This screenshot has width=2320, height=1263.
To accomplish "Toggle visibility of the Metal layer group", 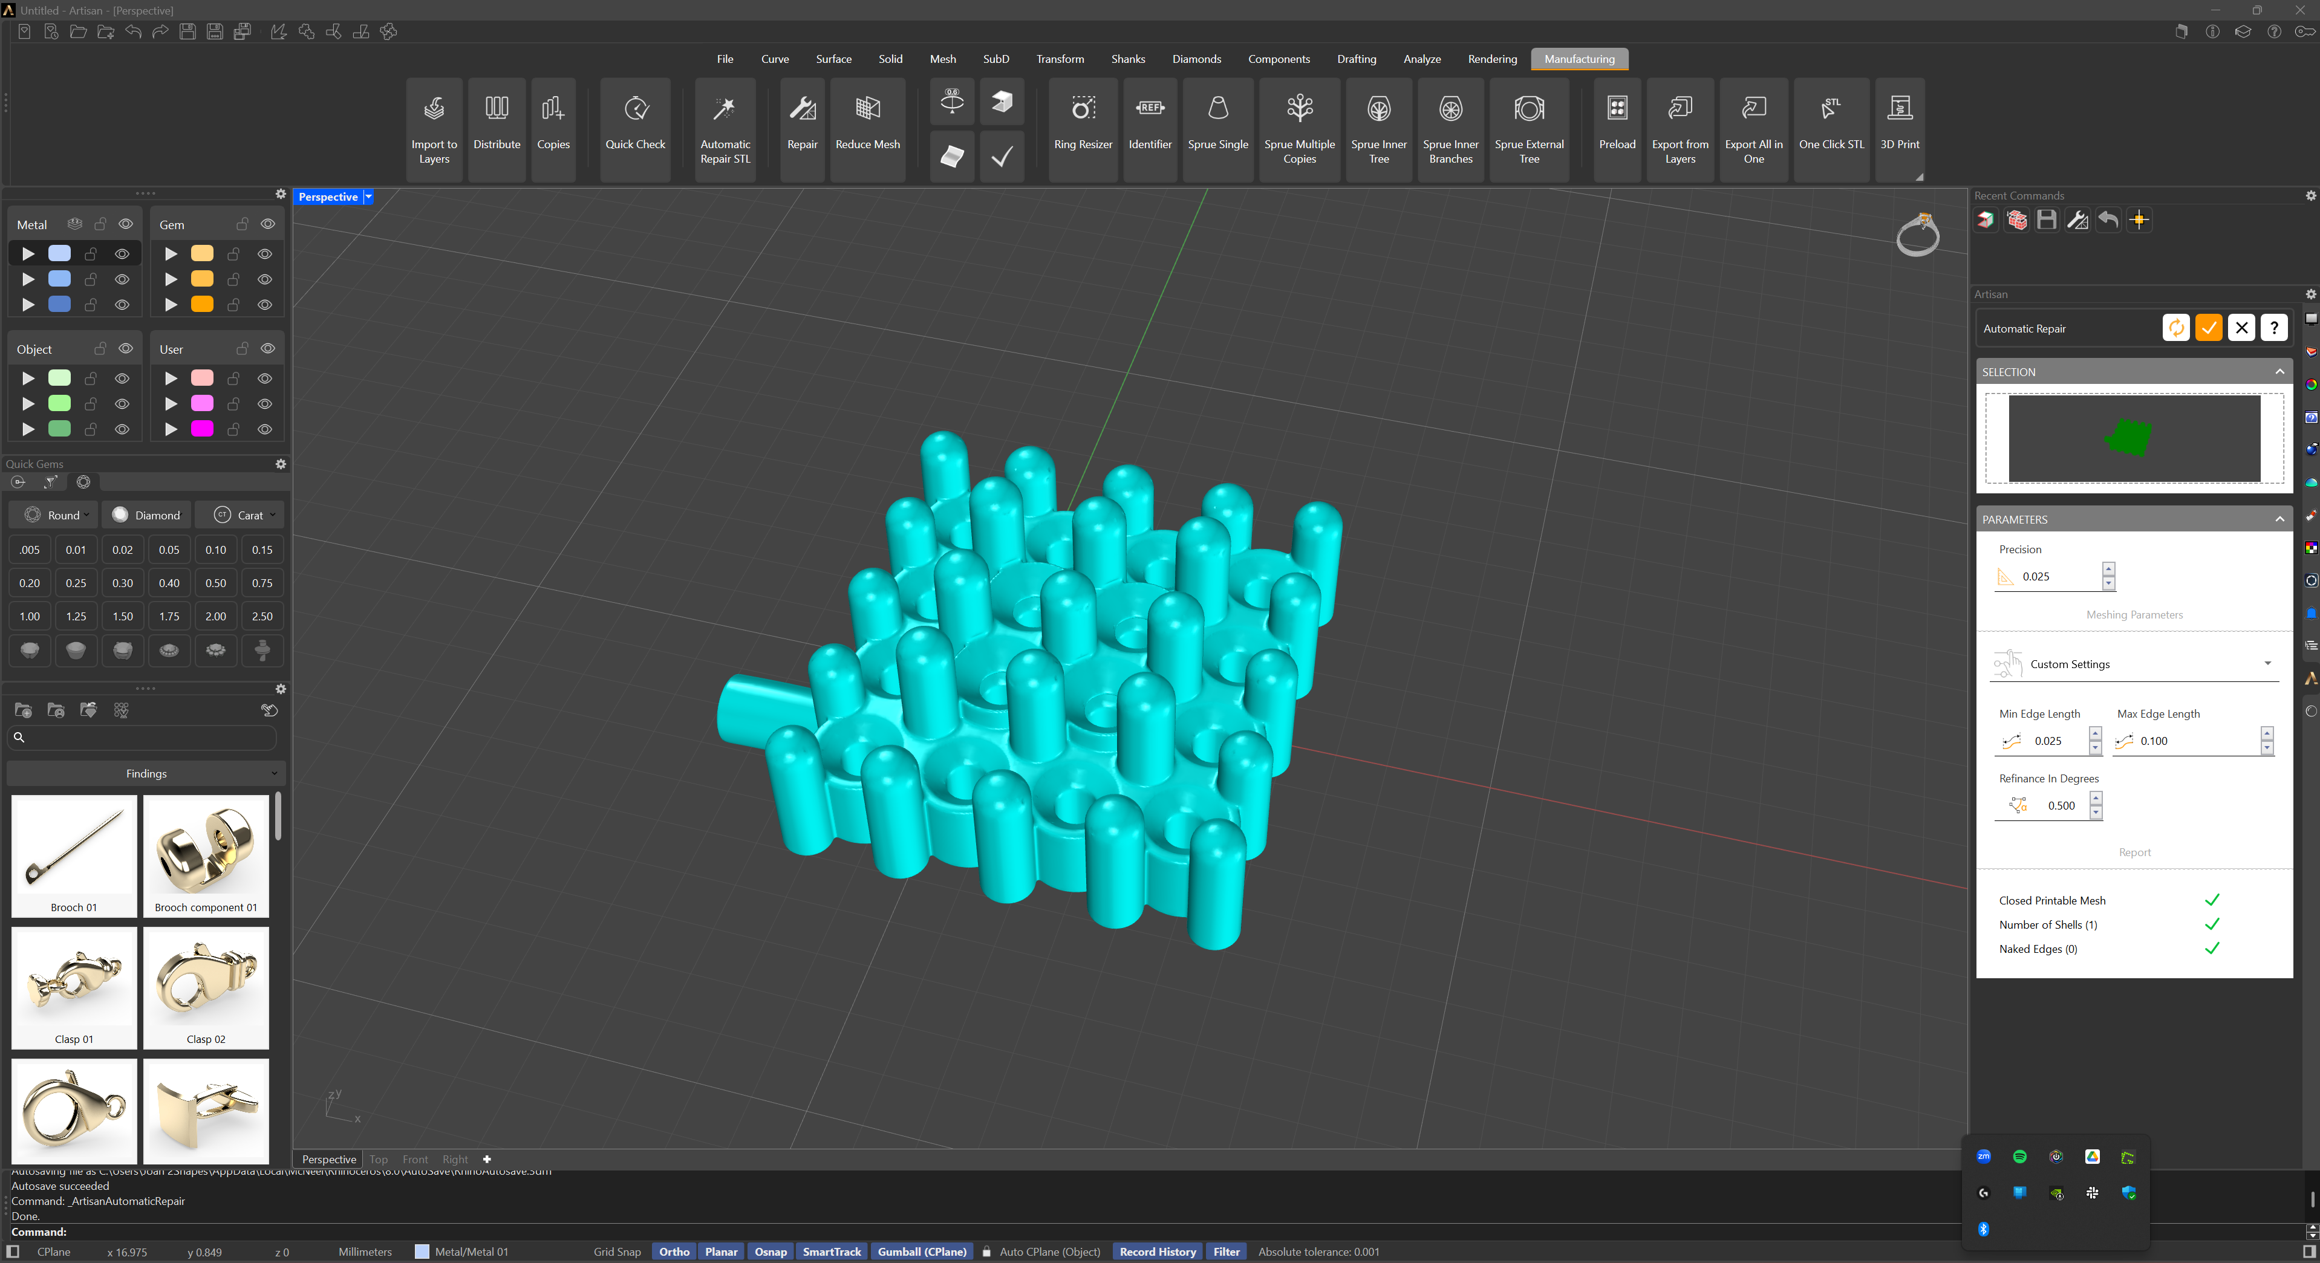I will click(x=126, y=224).
